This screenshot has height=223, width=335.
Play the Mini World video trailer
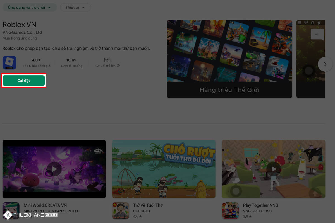click(x=54, y=169)
